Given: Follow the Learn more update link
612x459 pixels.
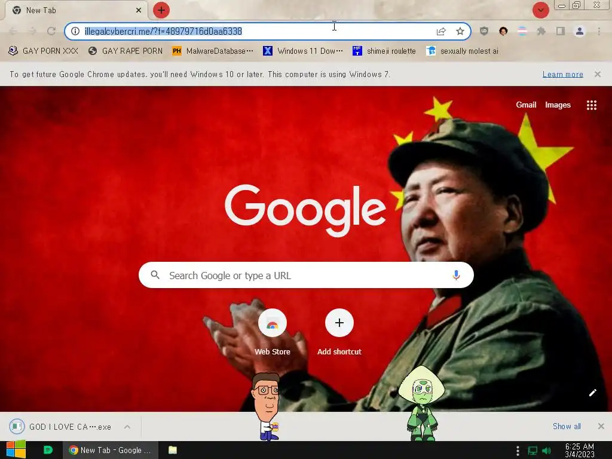Looking at the screenshot, I should 563,74.
